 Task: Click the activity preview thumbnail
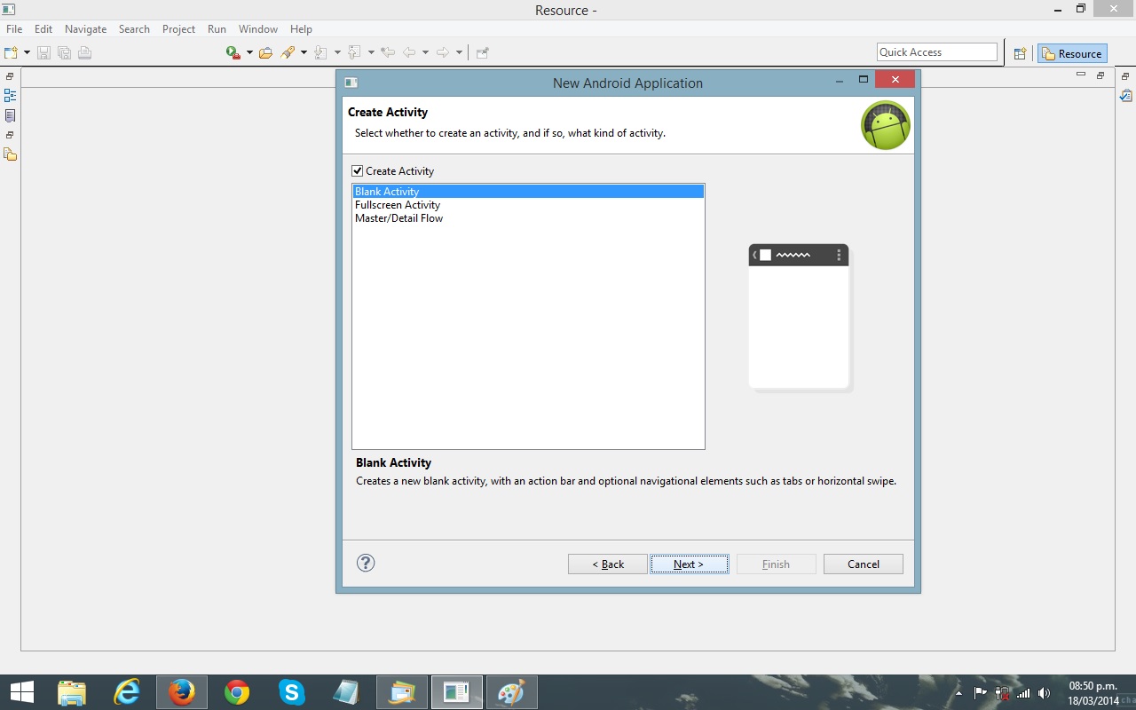click(x=800, y=318)
